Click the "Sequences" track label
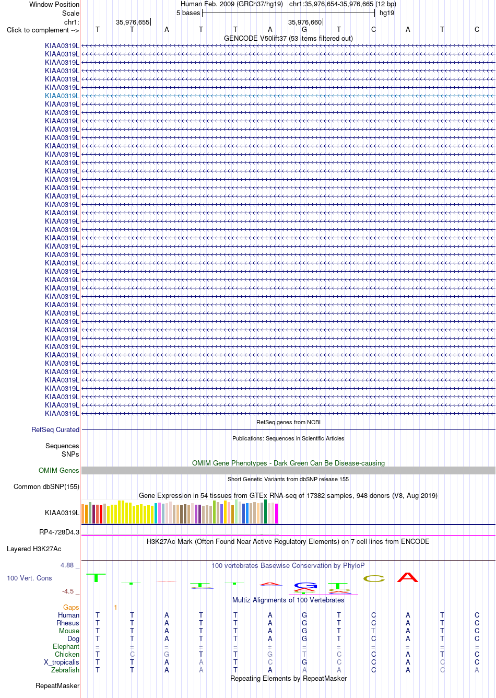The height and width of the screenshot is (698, 496). click(62, 446)
